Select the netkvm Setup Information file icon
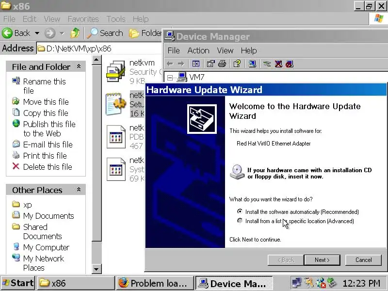The width and height of the screenshot is (388, 291). 115,104
